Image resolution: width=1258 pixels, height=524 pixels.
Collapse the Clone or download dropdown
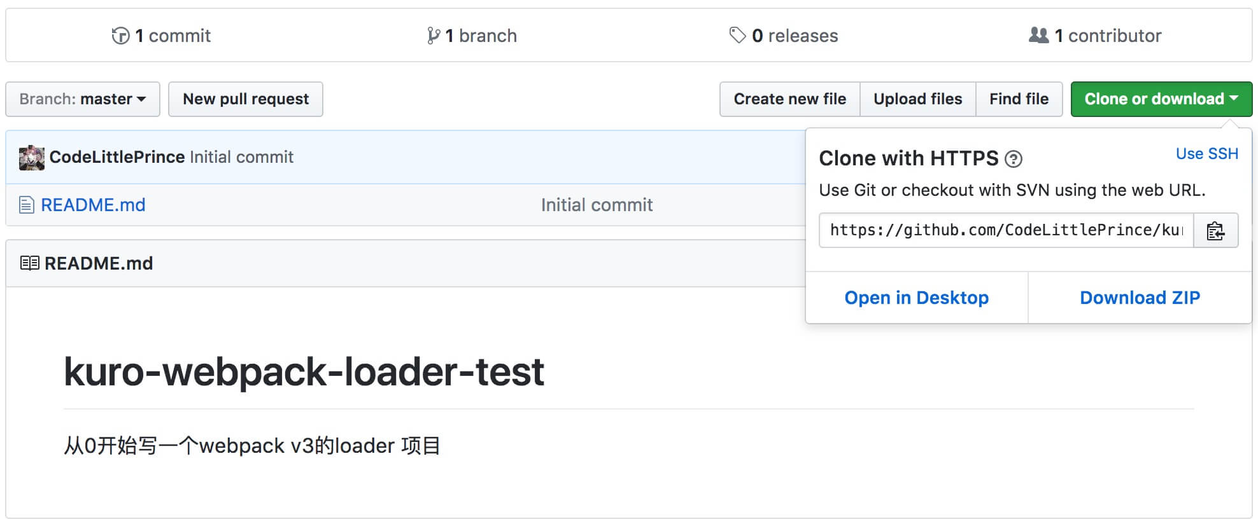1161,99
